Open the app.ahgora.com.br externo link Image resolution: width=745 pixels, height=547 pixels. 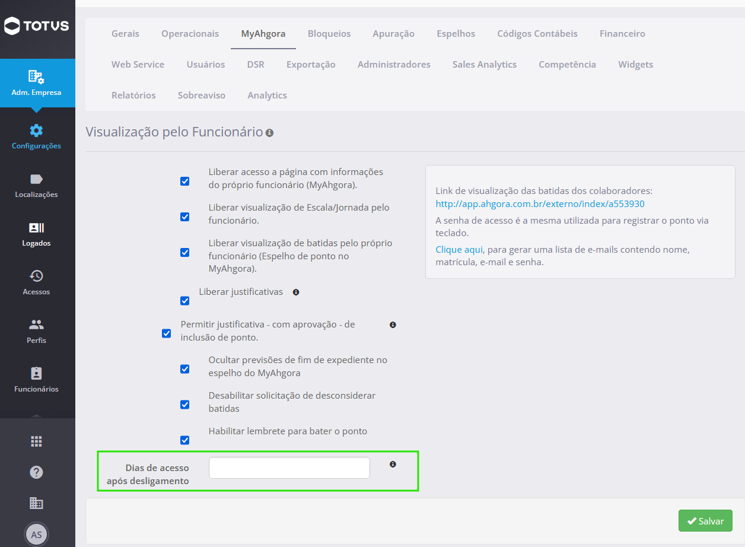click(540, 204)
